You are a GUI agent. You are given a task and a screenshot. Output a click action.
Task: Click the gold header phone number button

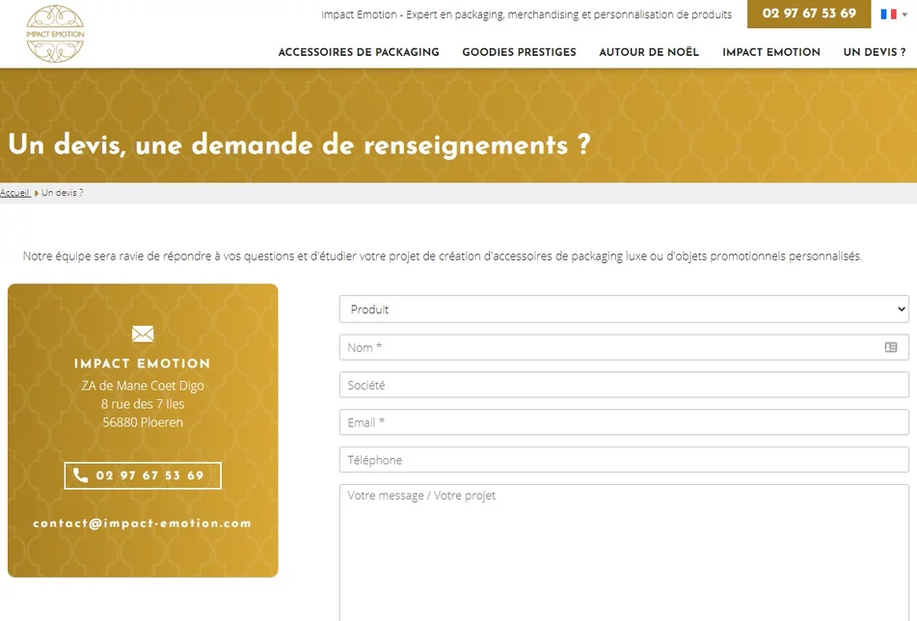click(x=808, y=14)
